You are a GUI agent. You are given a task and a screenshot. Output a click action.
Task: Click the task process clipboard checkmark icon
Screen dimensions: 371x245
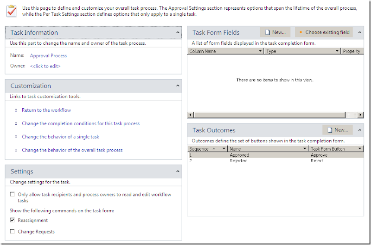[11, 11]
